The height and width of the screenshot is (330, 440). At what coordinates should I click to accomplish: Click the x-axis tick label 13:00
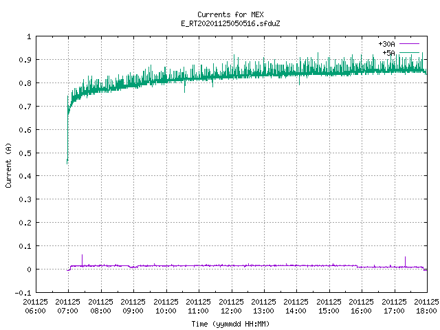point(263,311)
